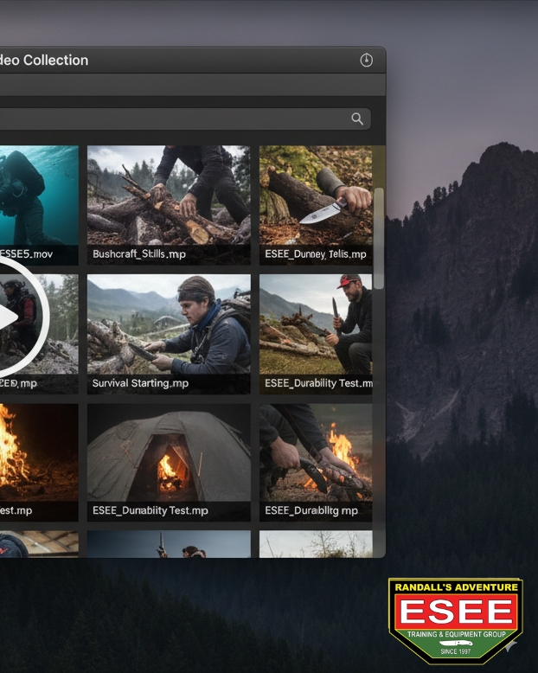Click the clock icon in the title bar
This screenshot has height=673, width=538.
click(367, 61)
